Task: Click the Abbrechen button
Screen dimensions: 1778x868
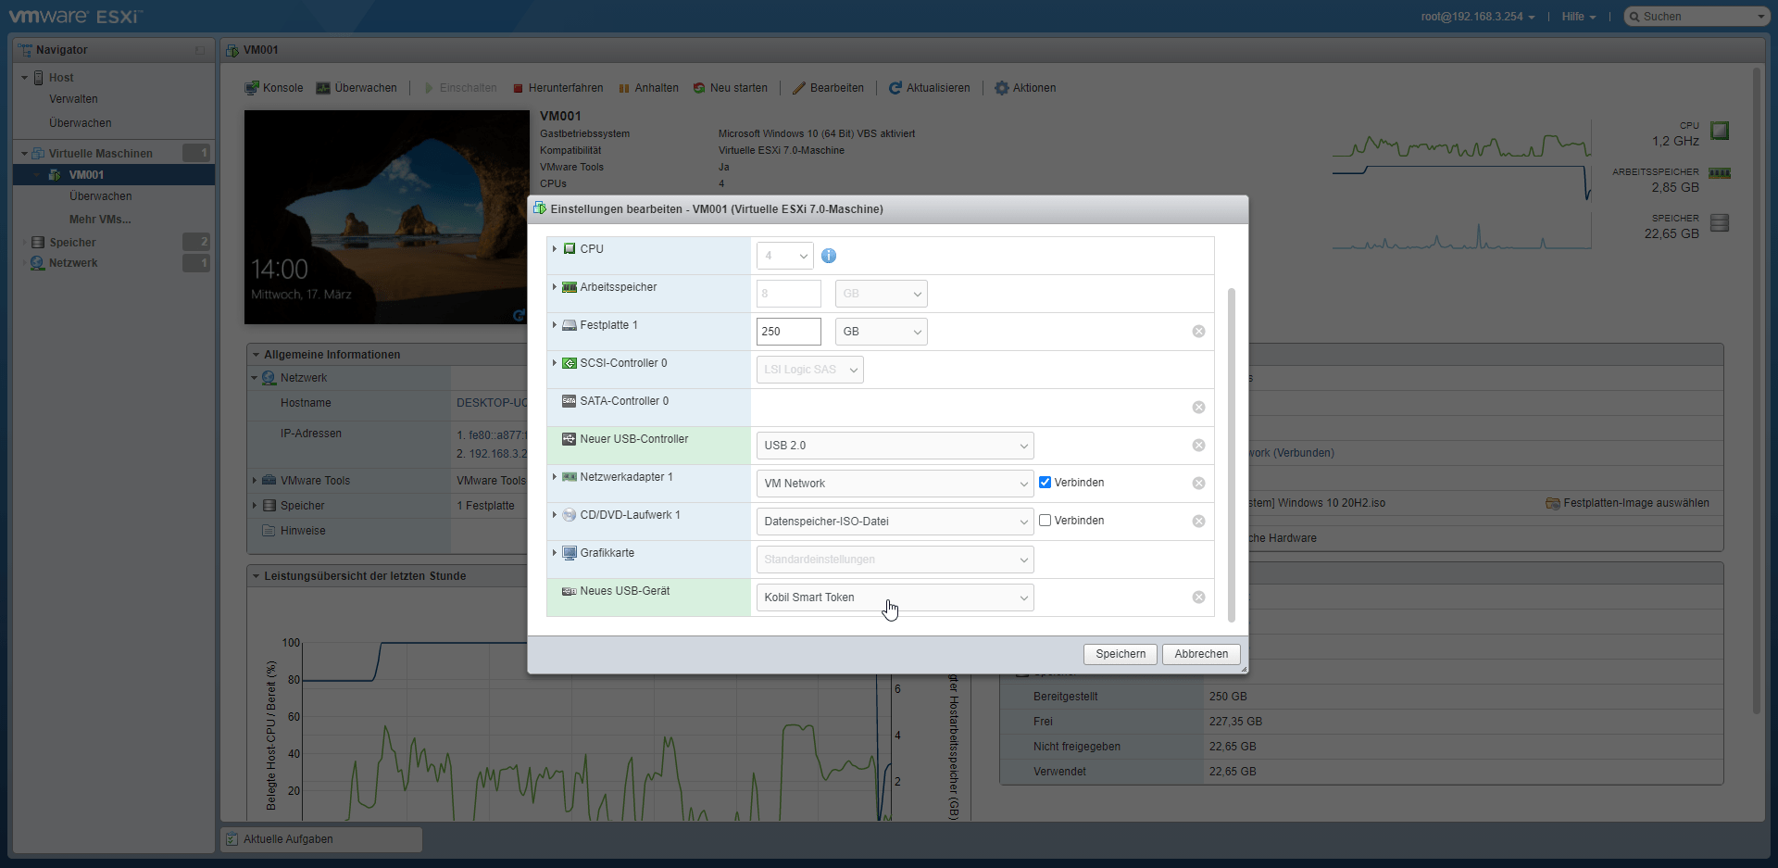Action: [x=1200, y=654]
